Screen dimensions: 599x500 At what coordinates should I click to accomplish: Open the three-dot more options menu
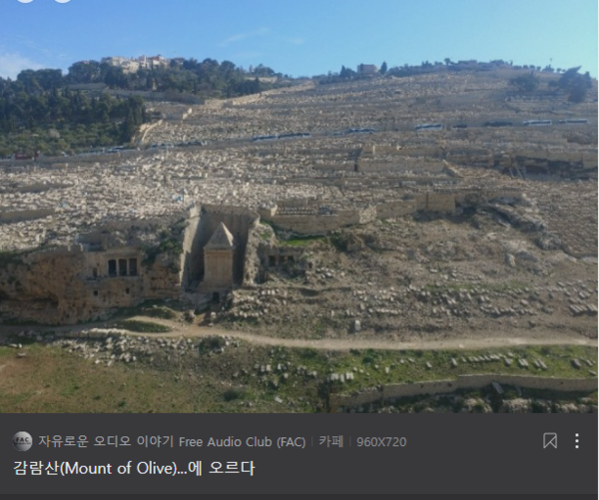577,441
